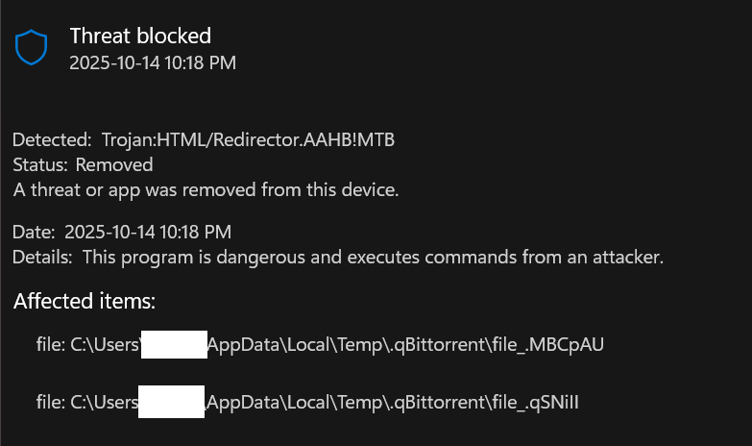This screenshot has width=752, height=446.
Task: Click the Status label
Action: tap(40, 165)
